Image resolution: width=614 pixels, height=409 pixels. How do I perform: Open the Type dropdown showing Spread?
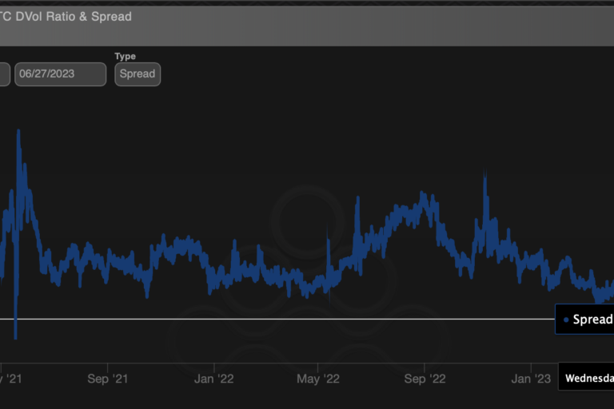(x=137, y=73)
